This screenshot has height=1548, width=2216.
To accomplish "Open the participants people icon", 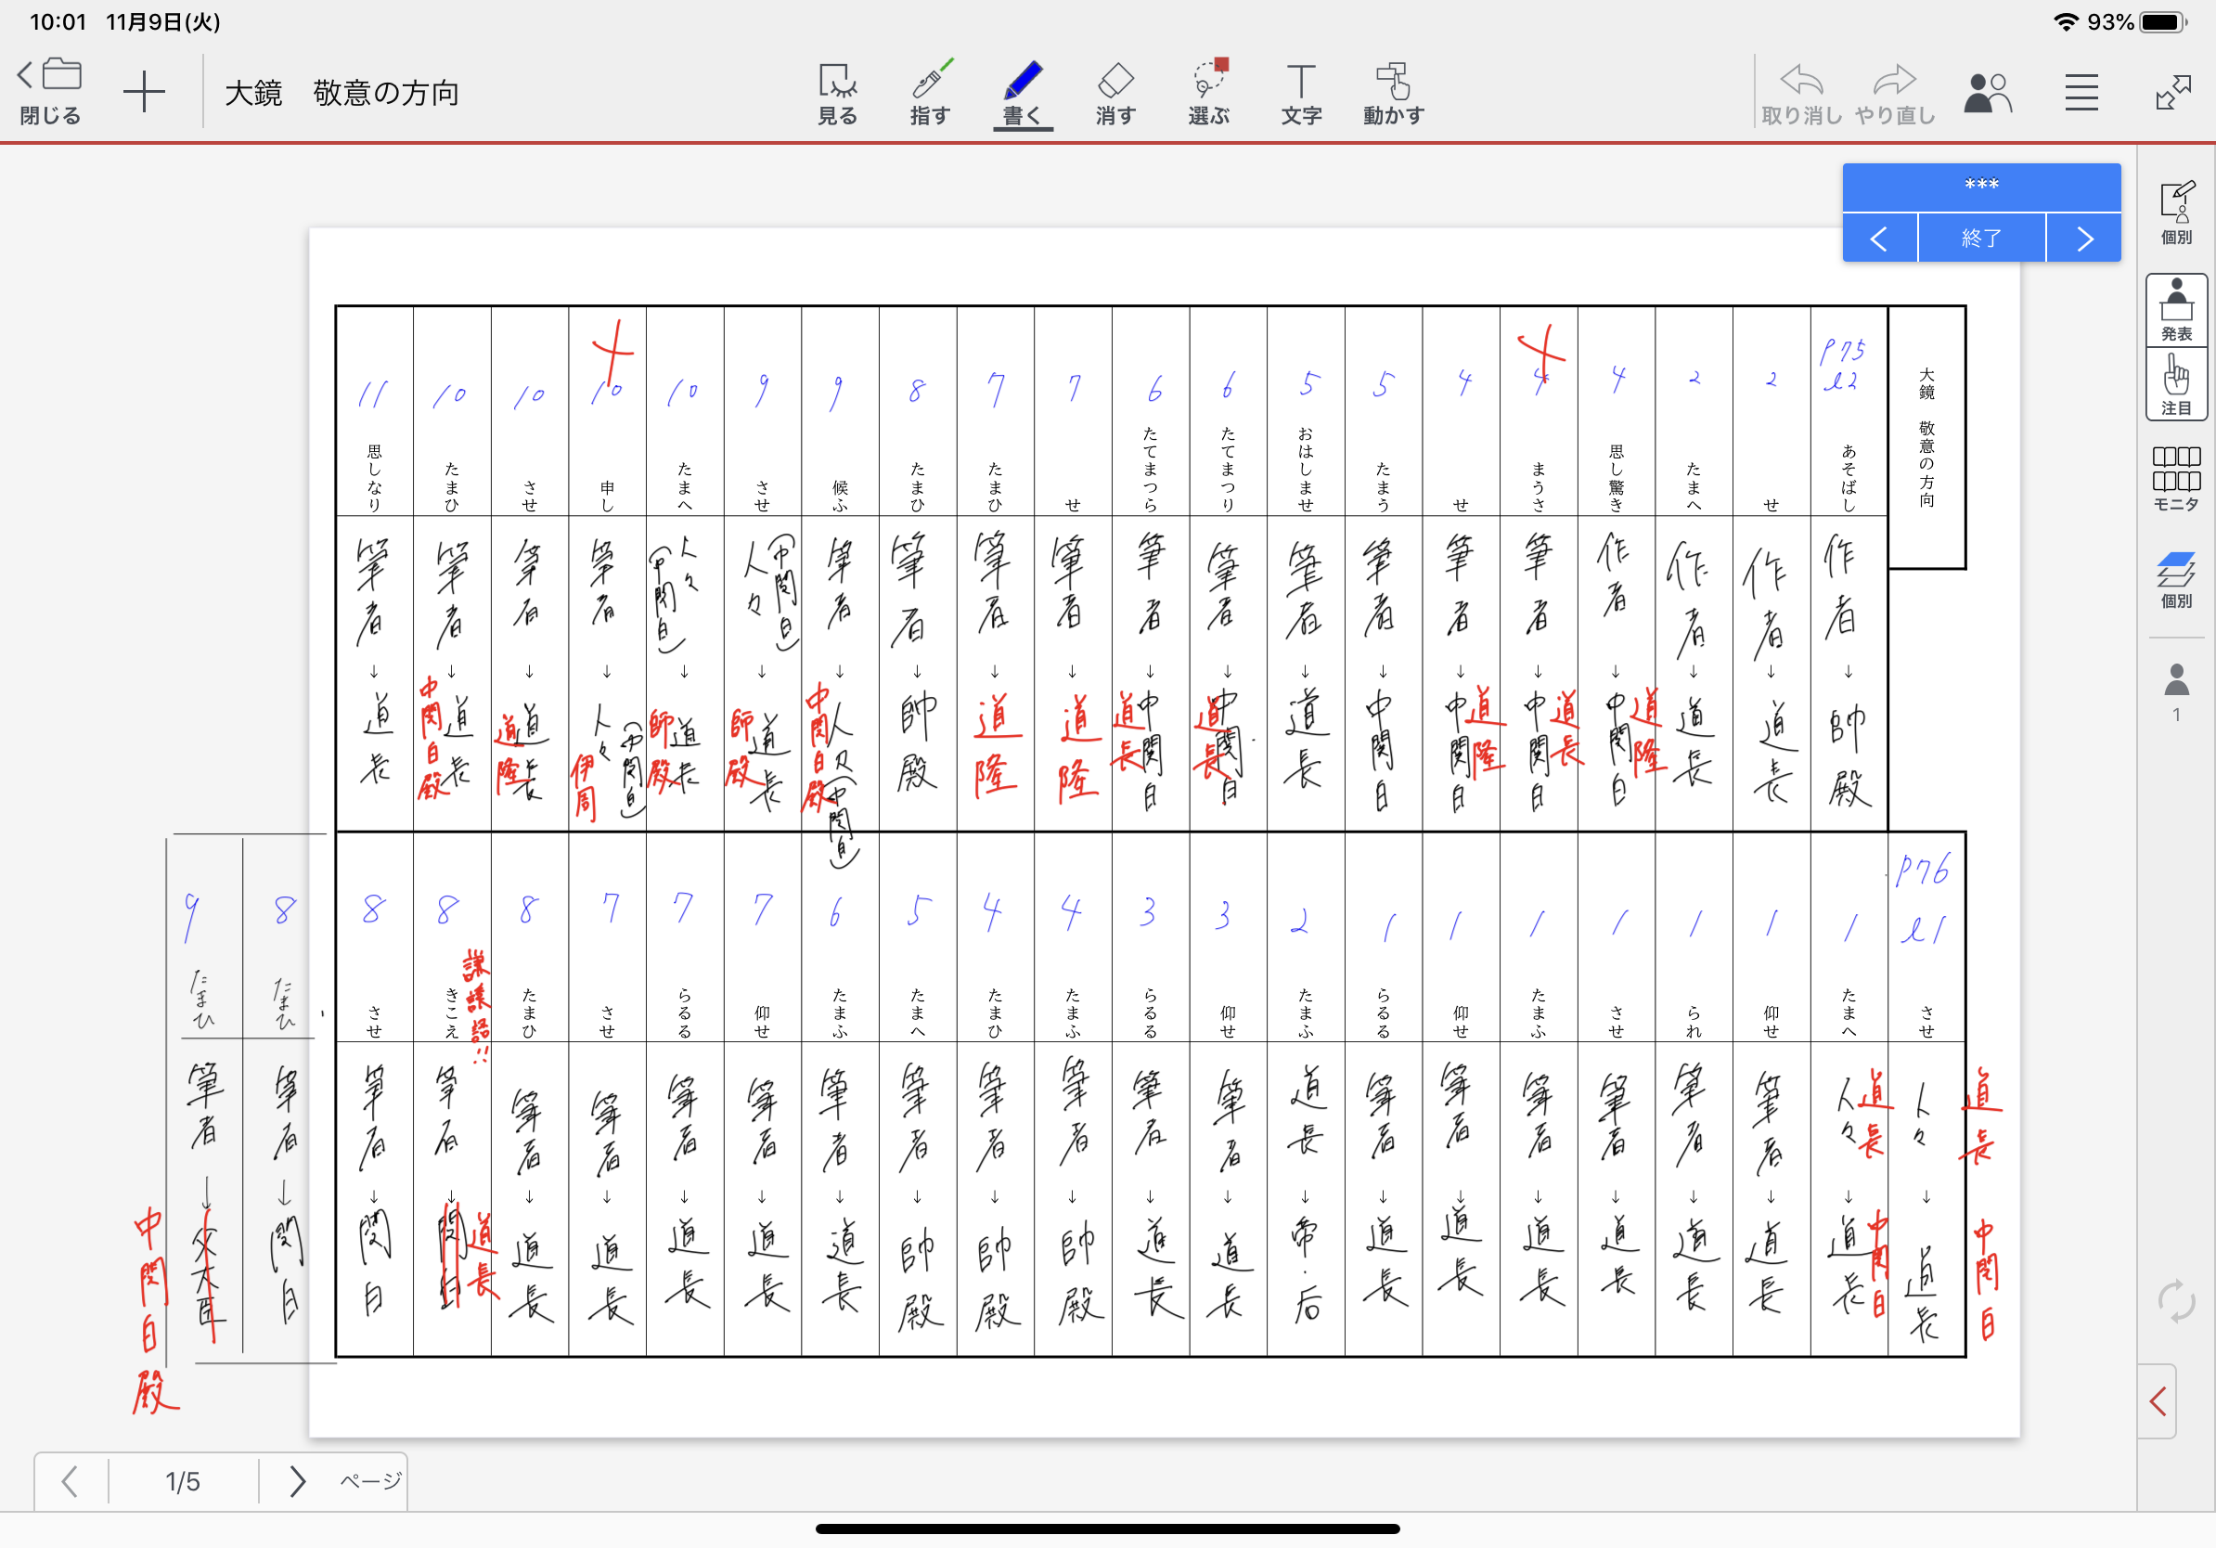I will (x=1988, y=93).
